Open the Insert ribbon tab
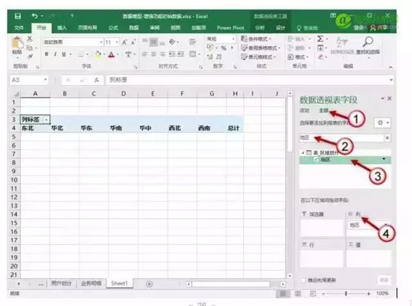Viewport: 412px width, 306px height. point(62,28)
